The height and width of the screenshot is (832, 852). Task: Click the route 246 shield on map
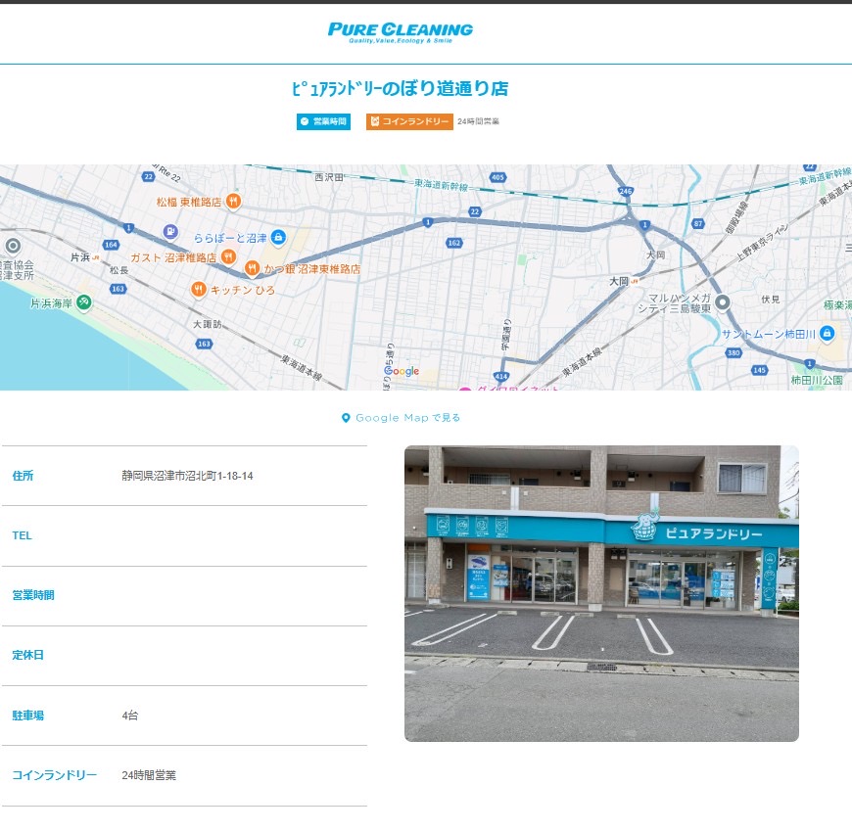coord(626,191)
